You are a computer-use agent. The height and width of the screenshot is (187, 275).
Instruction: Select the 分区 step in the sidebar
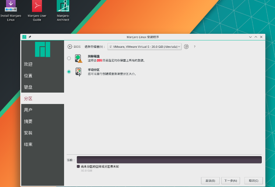click(x=42, y=98)
